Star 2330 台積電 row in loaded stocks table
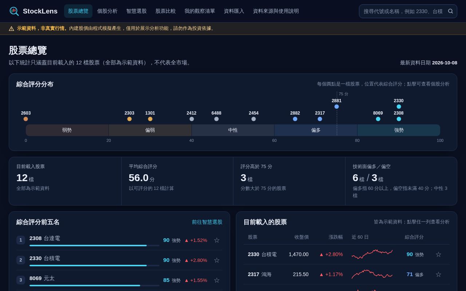Screen dimensions: 466x291 click(x=438, y=254)
